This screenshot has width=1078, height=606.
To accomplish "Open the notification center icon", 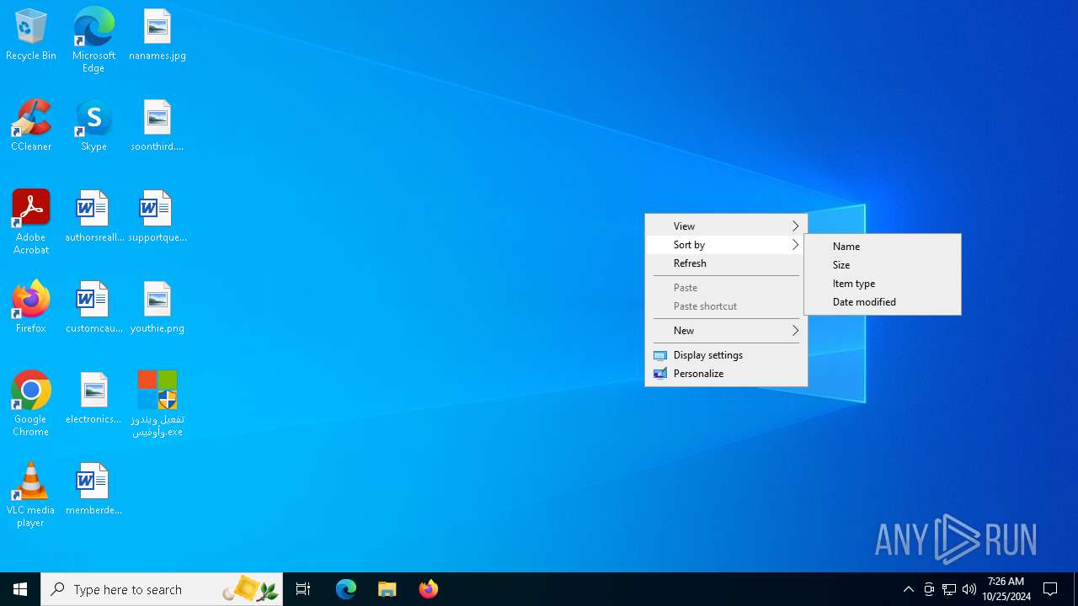I will click(1051, 589).
